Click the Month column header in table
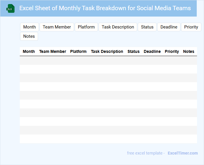204x165 pixels. pyautogui.click(x=29, y=51)
